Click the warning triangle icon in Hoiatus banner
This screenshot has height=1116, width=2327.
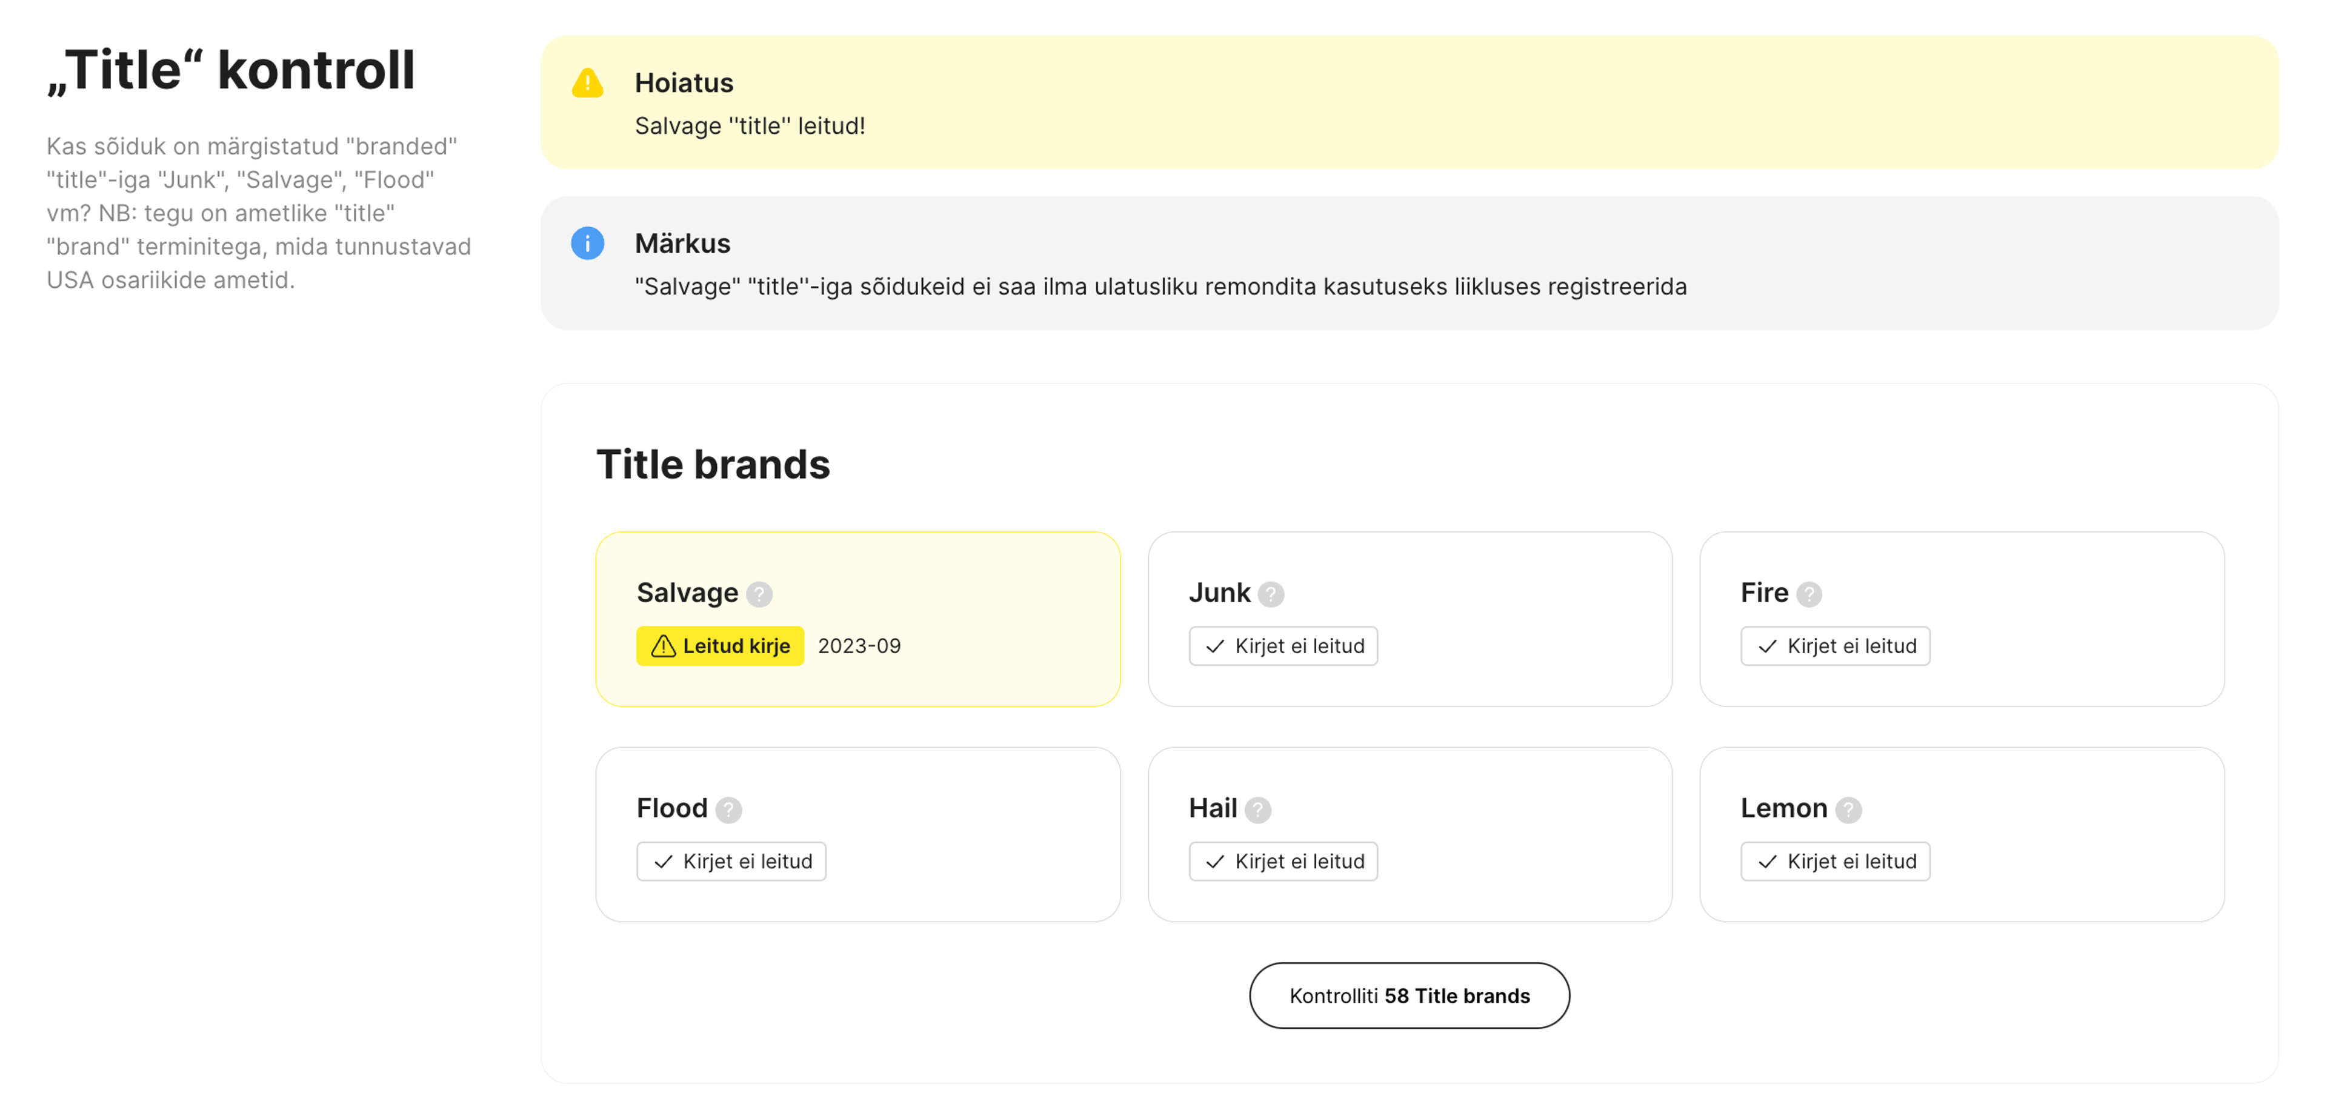click(x=588, y=82)
